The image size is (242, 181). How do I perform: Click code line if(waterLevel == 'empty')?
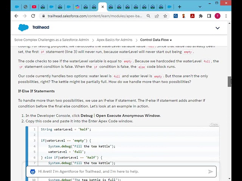pos(66,141)
